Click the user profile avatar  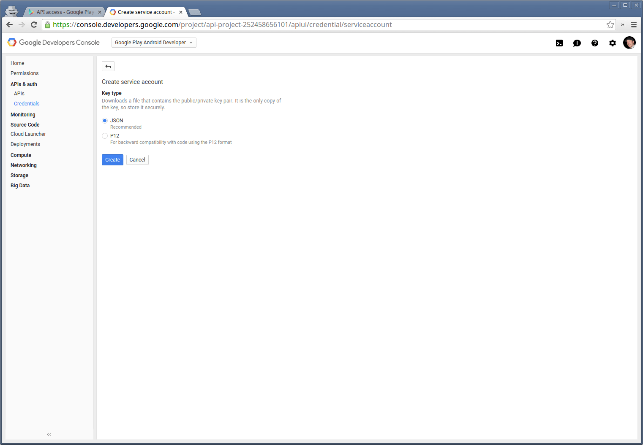[629, 43]
